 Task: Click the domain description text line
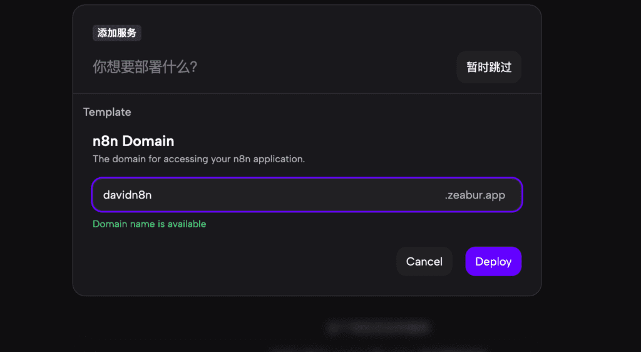198,159
